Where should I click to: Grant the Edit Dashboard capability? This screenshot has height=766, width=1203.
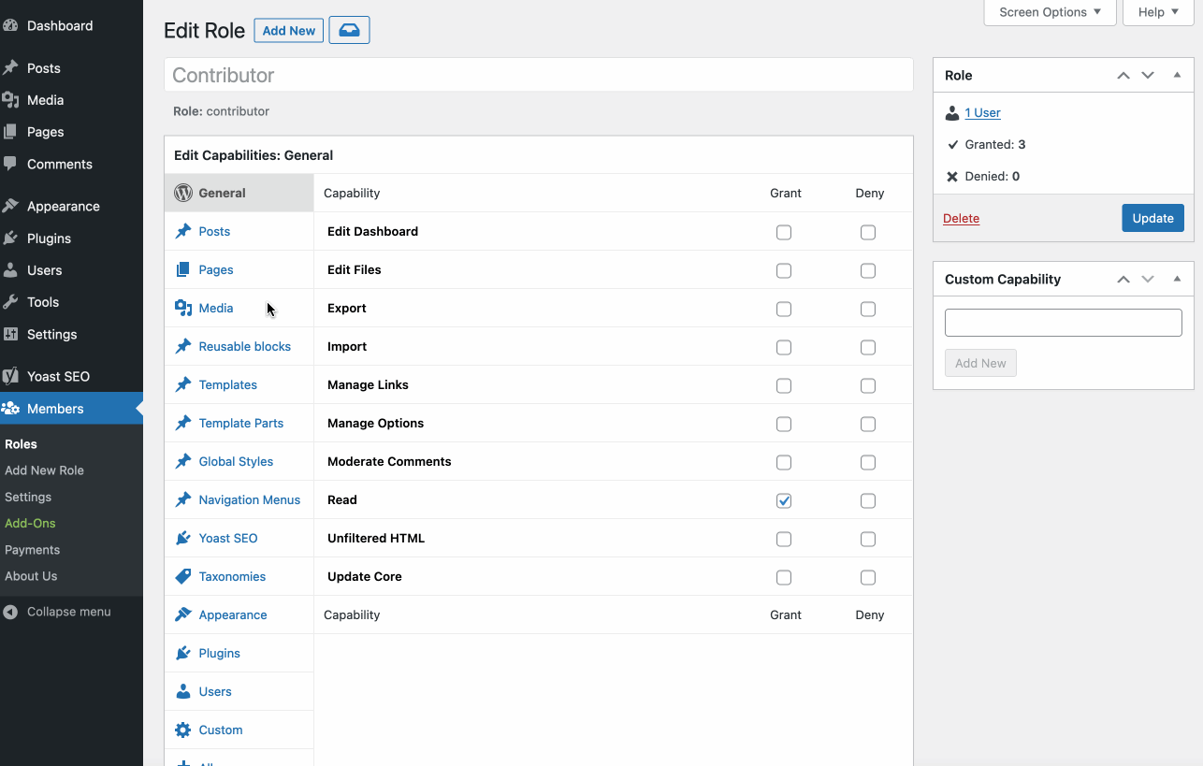[x=784, y=232]
